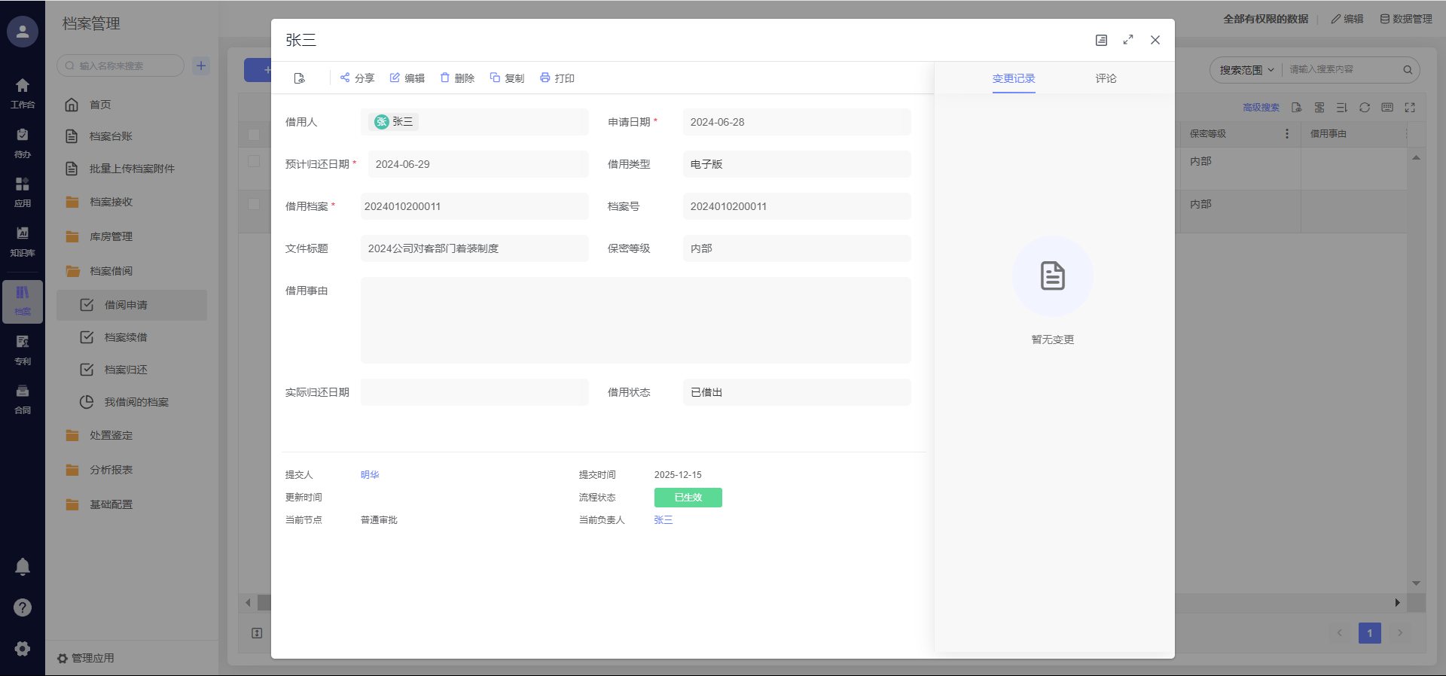Click the print icon in toolbar
1446x676 pixels.
(x=545, y=78)
